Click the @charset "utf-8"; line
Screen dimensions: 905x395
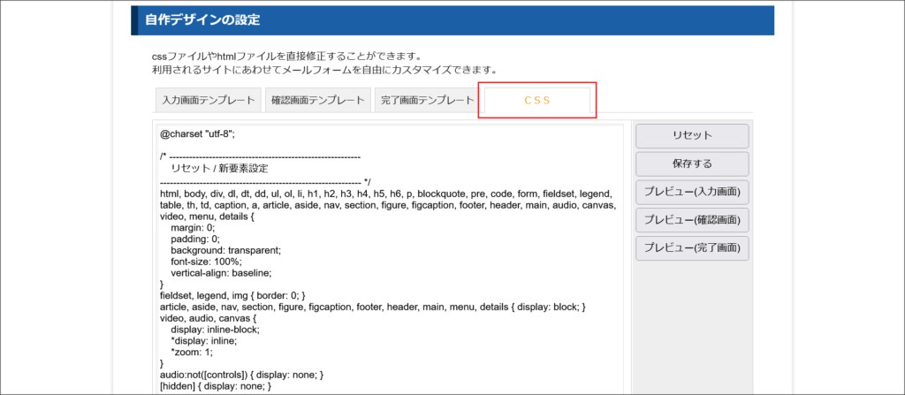point(197,133)
